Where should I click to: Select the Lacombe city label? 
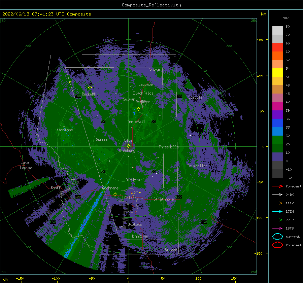[145, 84]
